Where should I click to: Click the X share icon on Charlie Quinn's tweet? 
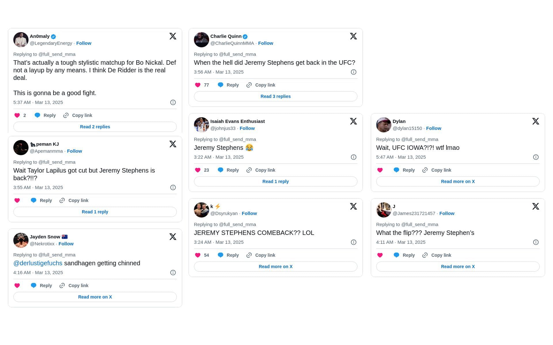point(353,36)
